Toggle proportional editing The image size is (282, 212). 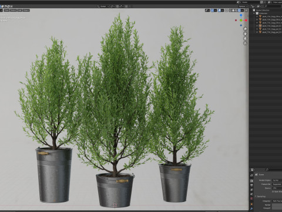click(x=126, y=6)
